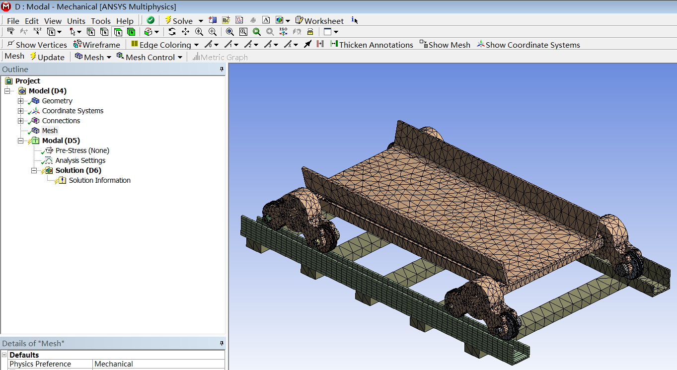Toggle Show Vertices display

point(37,45)
